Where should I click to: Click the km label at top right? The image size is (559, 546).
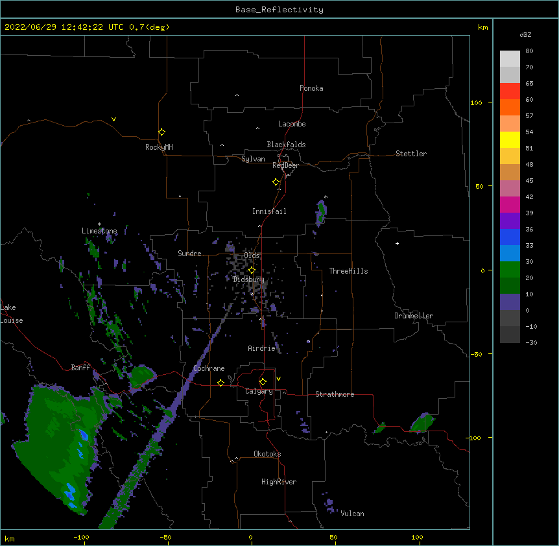(482, 27)
